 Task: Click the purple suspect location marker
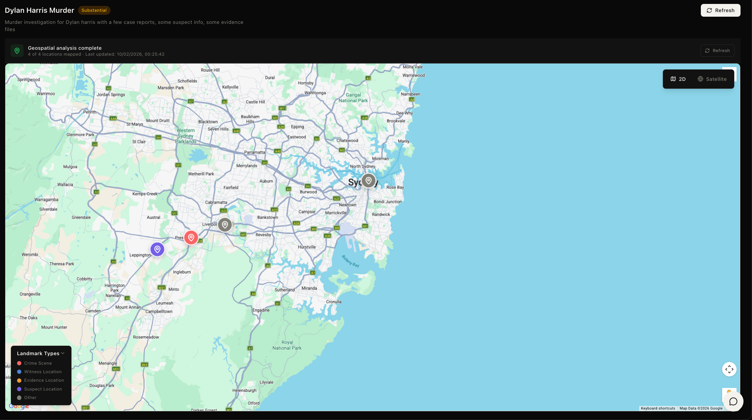click(x=157, y=249)
